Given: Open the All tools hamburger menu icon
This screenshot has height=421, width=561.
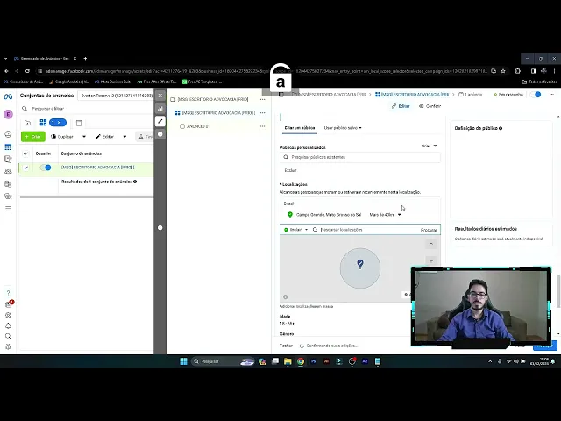Looking at the screenshot, I should tap(8, 209).
